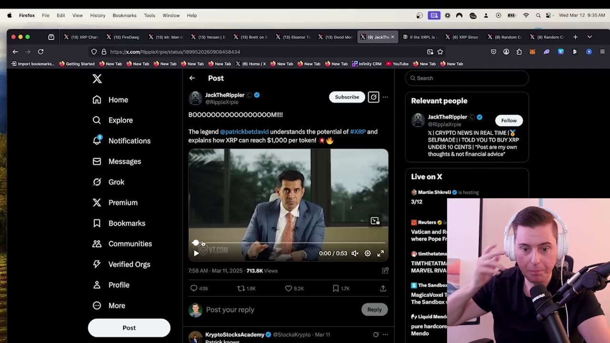Expand list all tabs chevron
Viewport: 610px width, 343px height.
tap(590, 37)
